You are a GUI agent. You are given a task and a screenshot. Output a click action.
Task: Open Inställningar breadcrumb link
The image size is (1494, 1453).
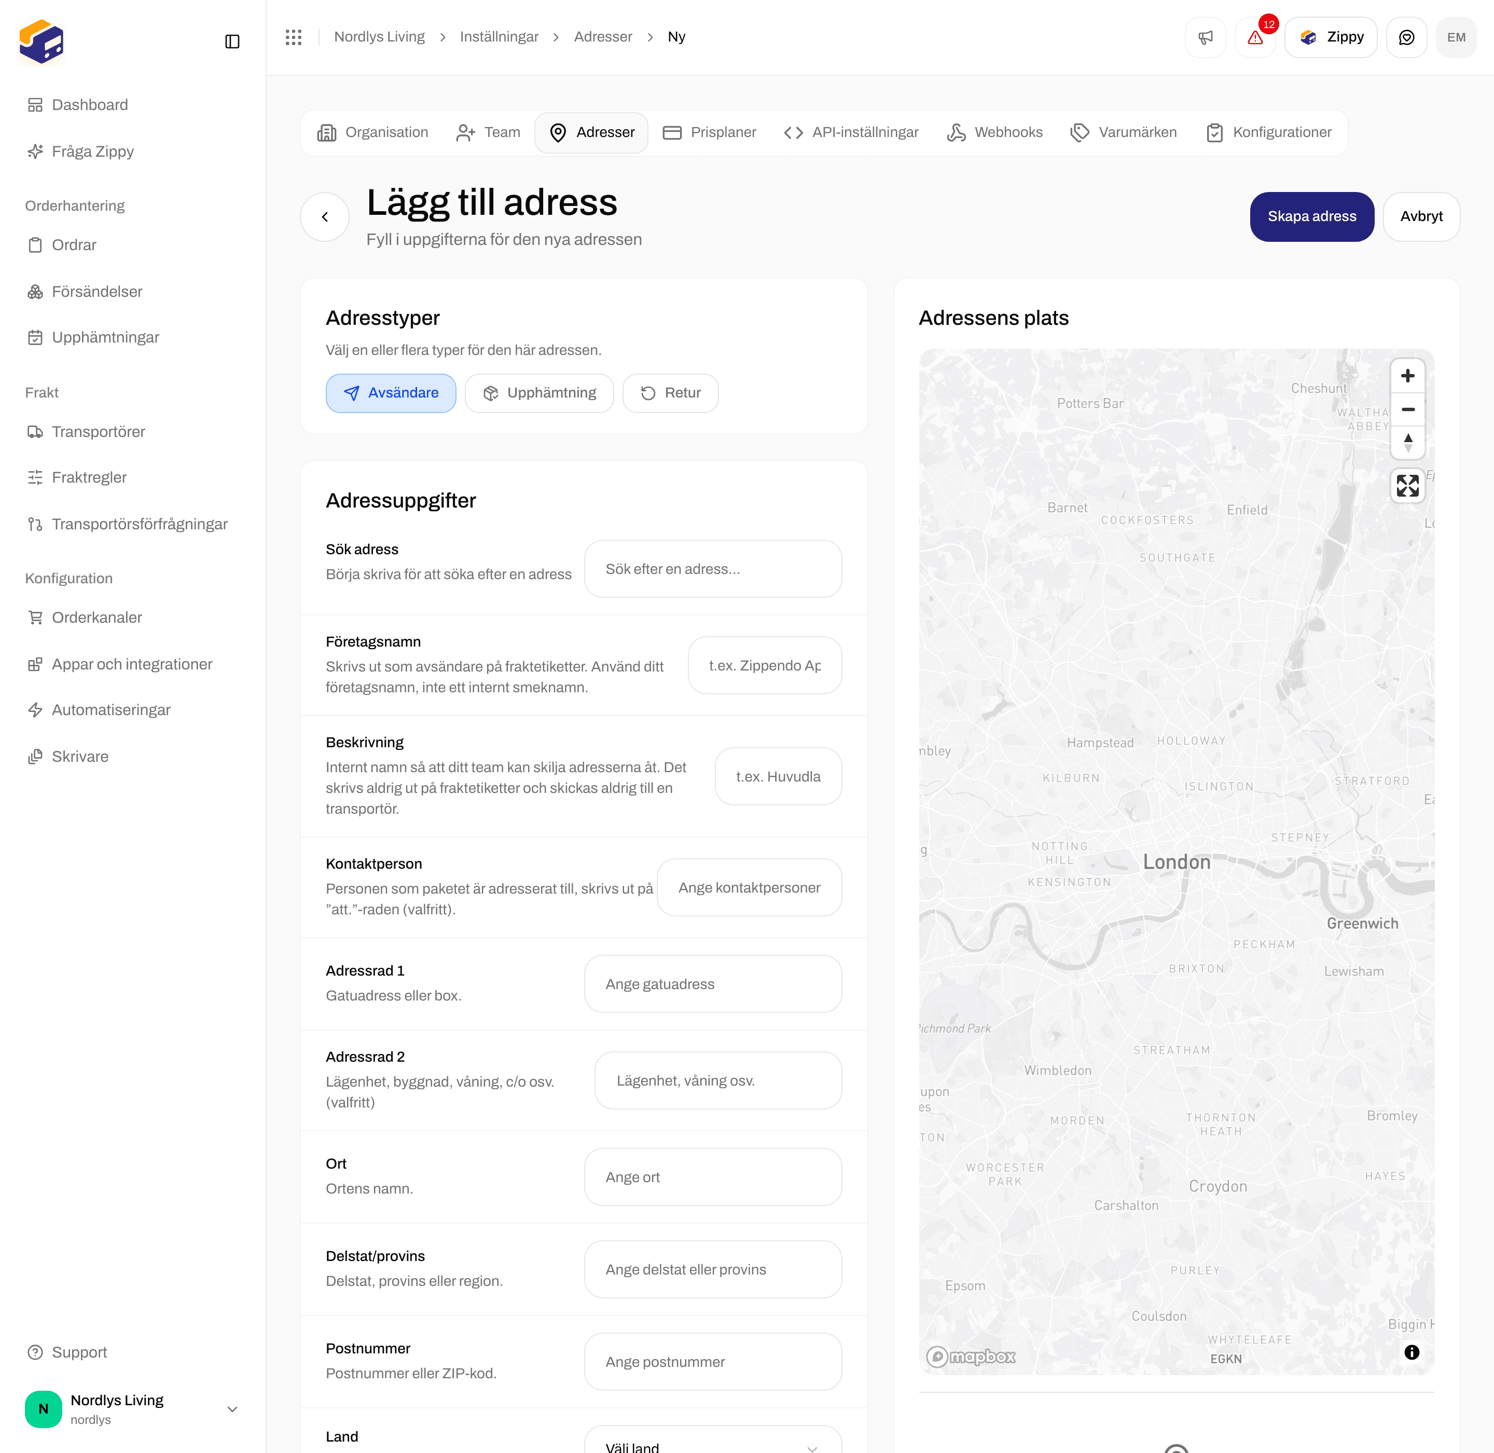[499, 37]
